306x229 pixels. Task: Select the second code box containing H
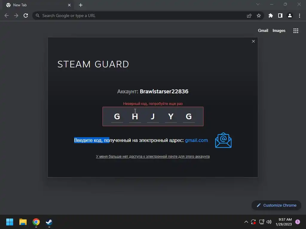click(x=135, y=117)
